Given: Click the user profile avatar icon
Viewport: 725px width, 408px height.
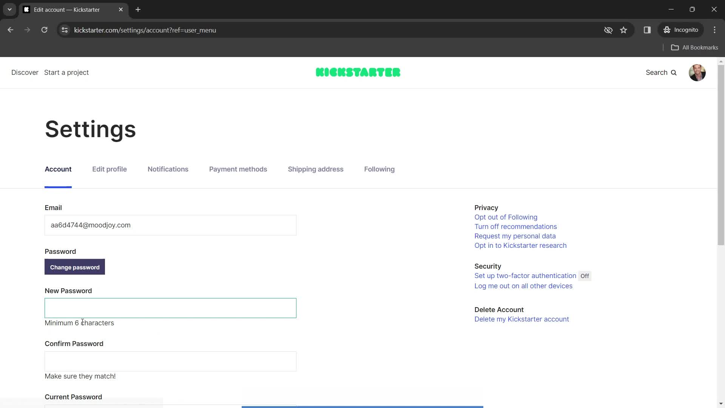Looking at the screenshot, I should click(697, 72).
